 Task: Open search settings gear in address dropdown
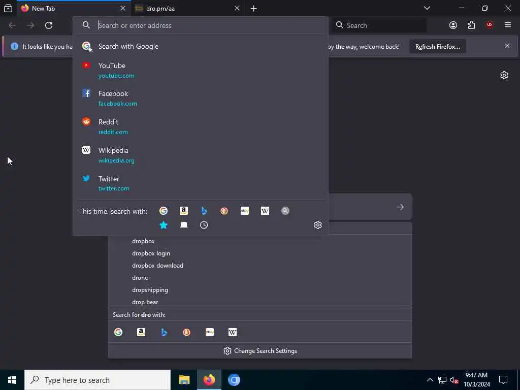318,225
